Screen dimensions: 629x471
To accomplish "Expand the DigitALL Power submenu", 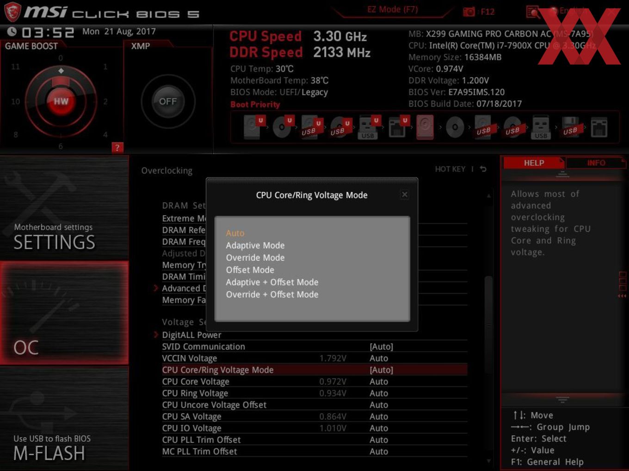I will coord(191,335).
